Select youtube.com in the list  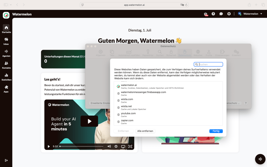coord(168,115)
